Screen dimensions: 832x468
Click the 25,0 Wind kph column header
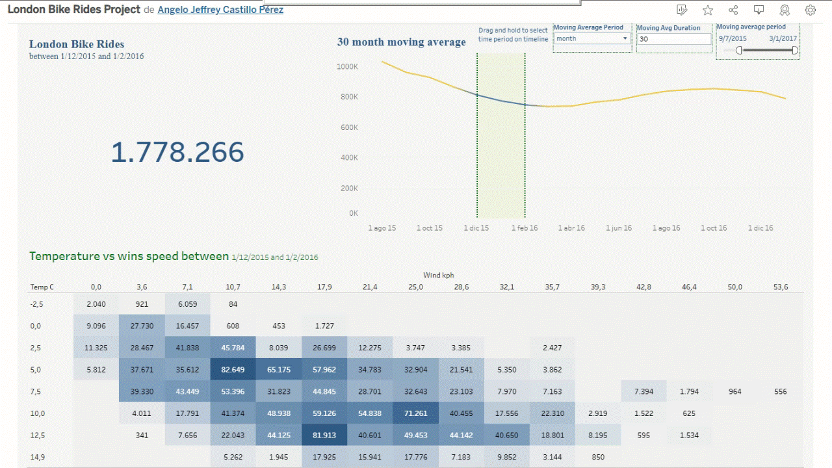415,287
